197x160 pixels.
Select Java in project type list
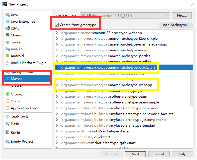[28, 15]
